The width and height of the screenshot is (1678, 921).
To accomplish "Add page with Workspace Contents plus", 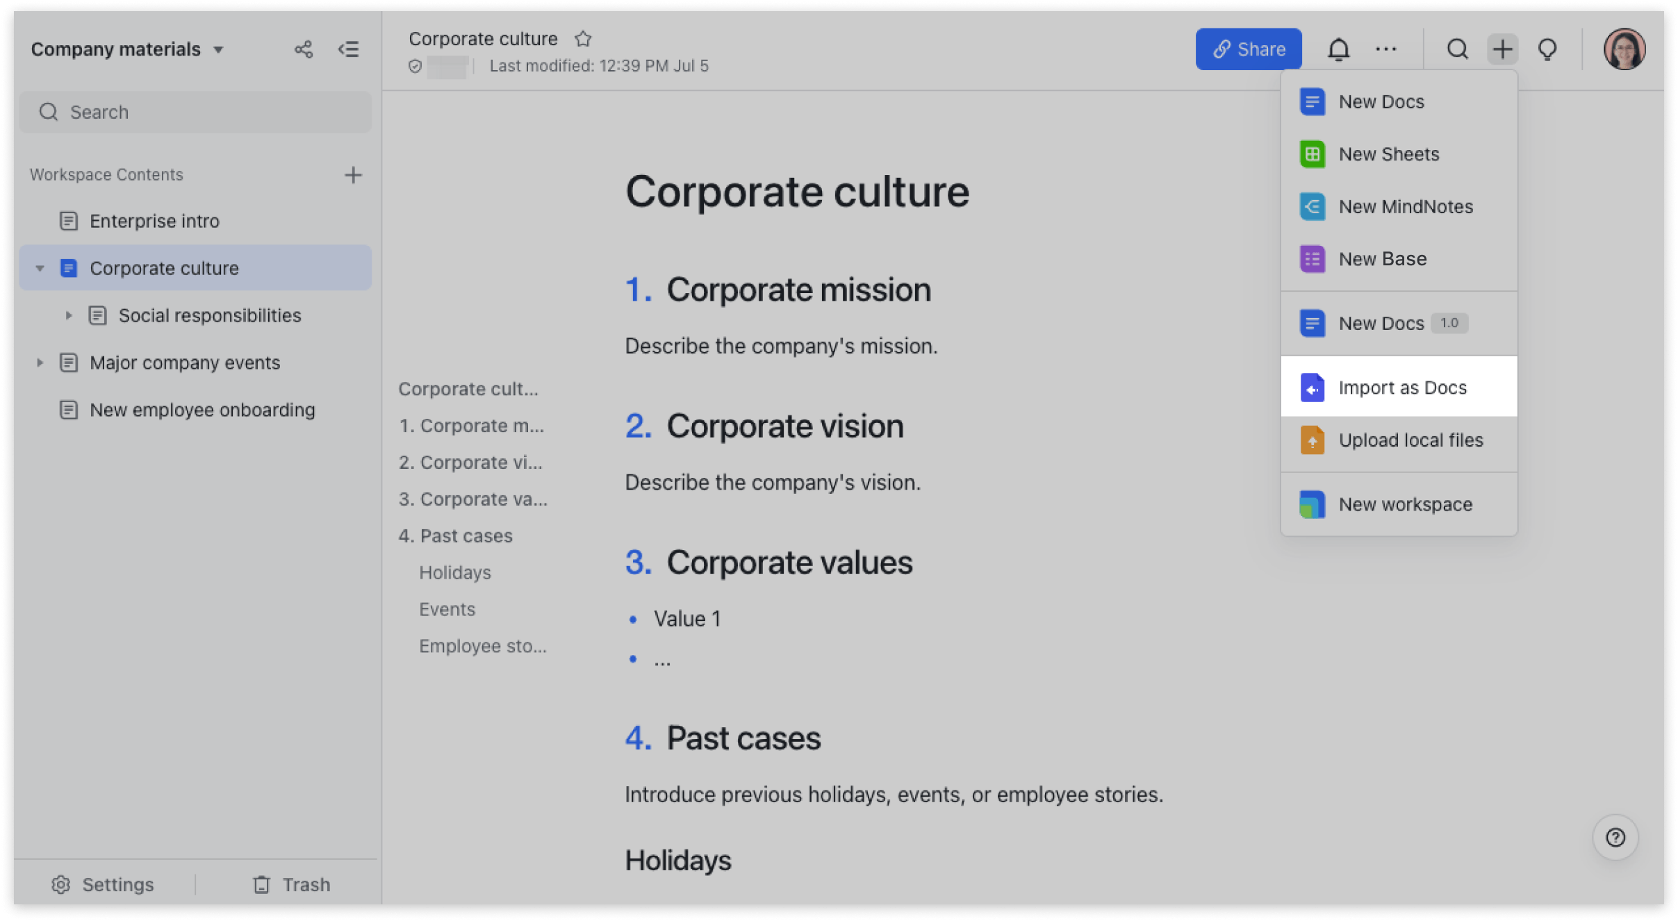I will pos(353,175).
